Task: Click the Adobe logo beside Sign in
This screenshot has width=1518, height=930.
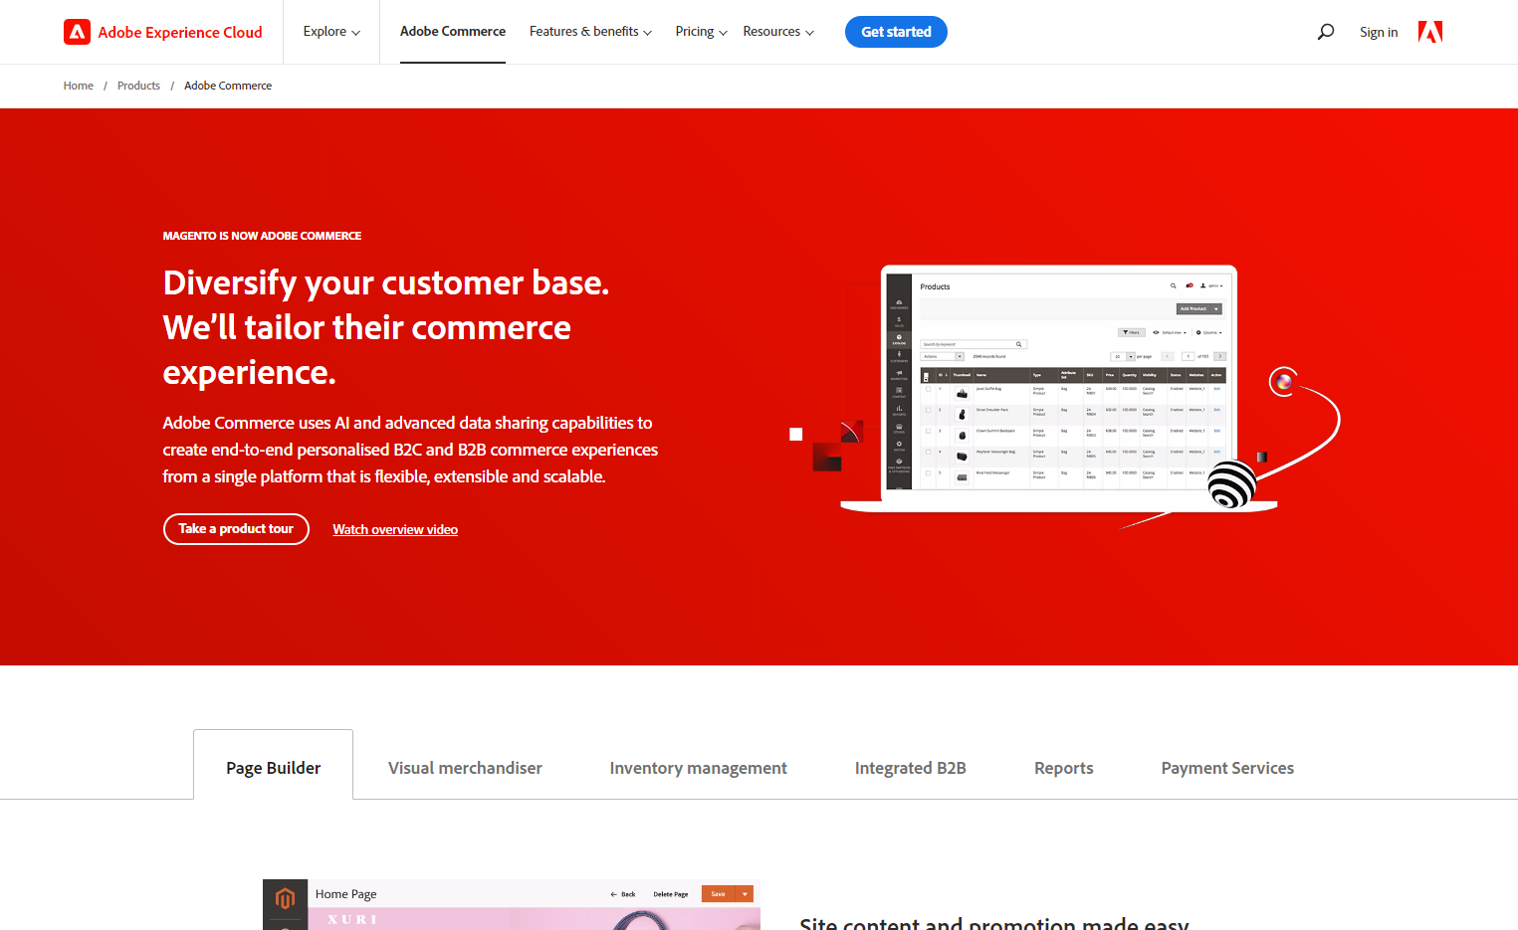Action: pyautogui.click(x=1430, y=32)
